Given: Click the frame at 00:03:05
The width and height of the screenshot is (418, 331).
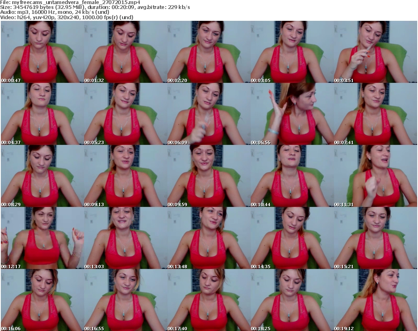Looking at the screenshot, I should tap(292, 52).
